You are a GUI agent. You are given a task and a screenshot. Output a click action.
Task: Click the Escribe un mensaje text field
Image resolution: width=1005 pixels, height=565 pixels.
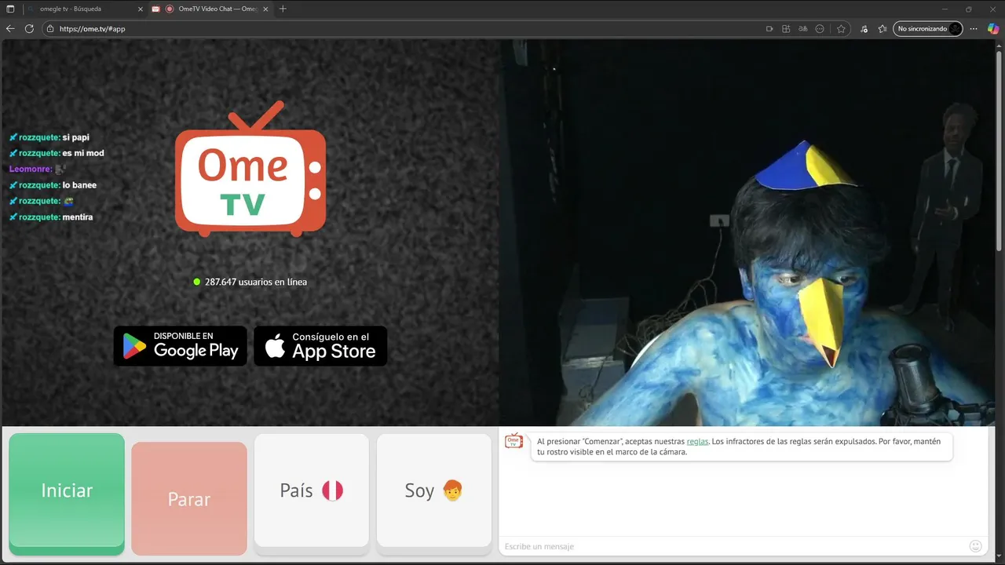pos(730,546)
